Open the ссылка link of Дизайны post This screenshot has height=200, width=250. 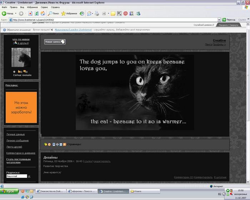tap(88, 161)
